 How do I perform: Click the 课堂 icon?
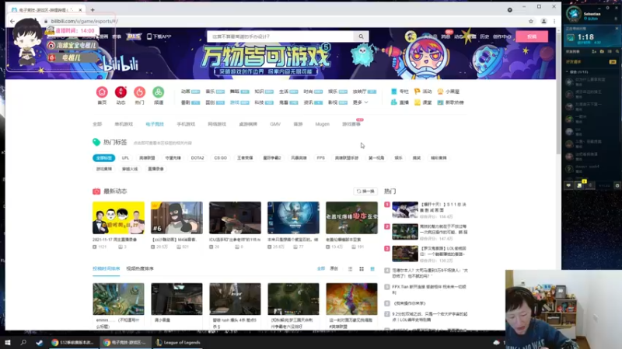click(417, 102)
